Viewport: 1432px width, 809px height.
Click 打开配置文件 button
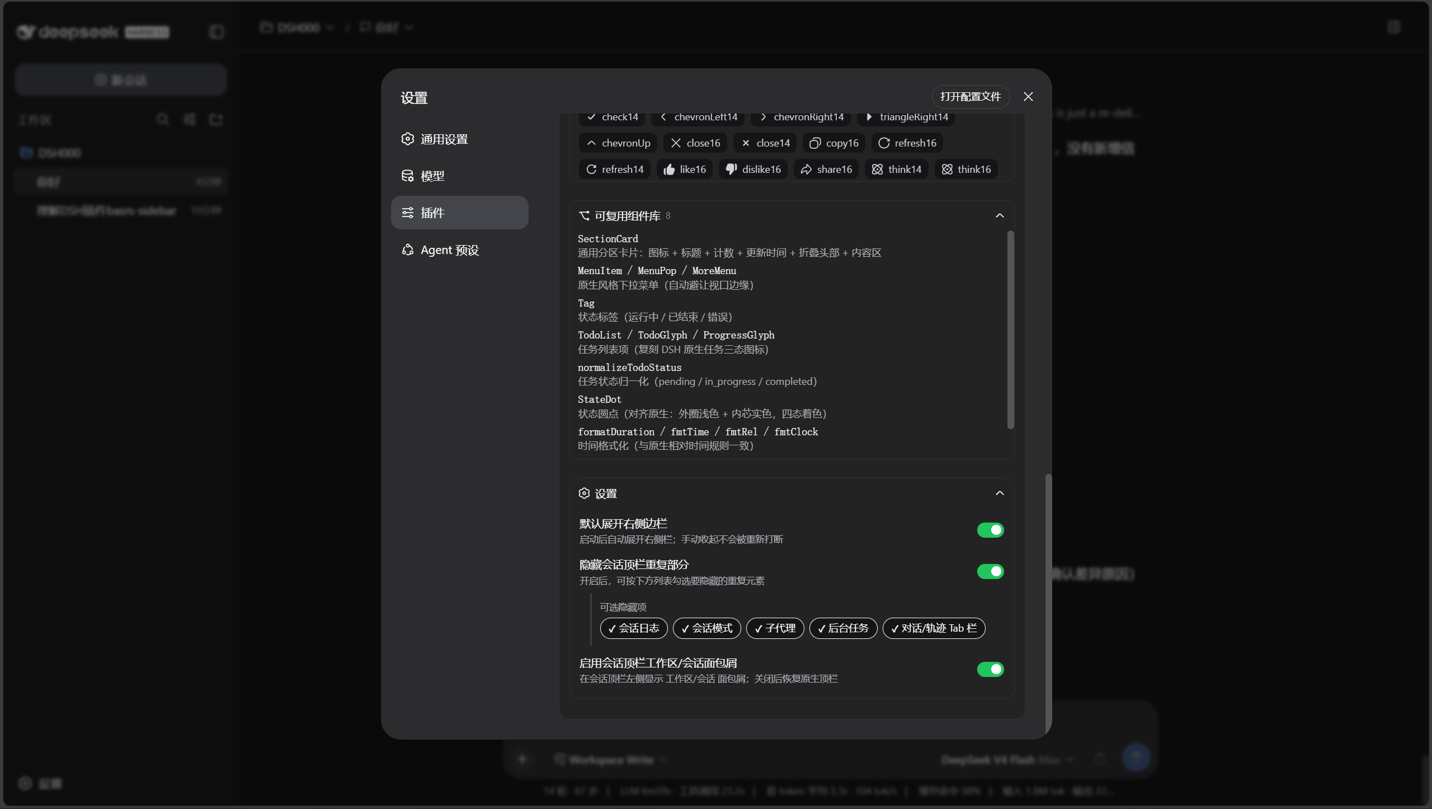click(x=971, y=97)
